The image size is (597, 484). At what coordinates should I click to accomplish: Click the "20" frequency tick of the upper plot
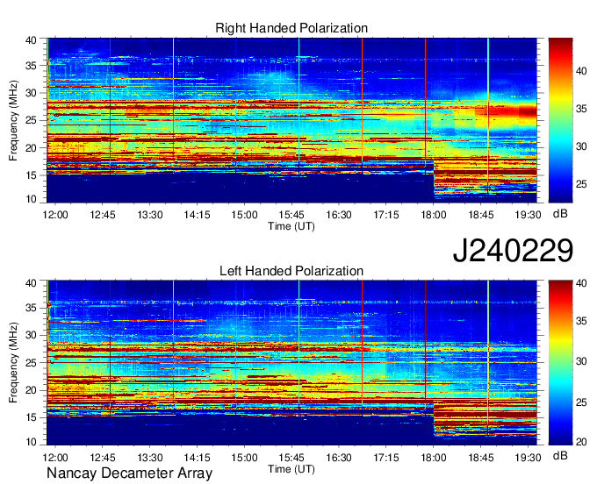[32, 148]
